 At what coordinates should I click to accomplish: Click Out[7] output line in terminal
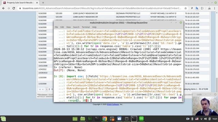tap(69, 70)
